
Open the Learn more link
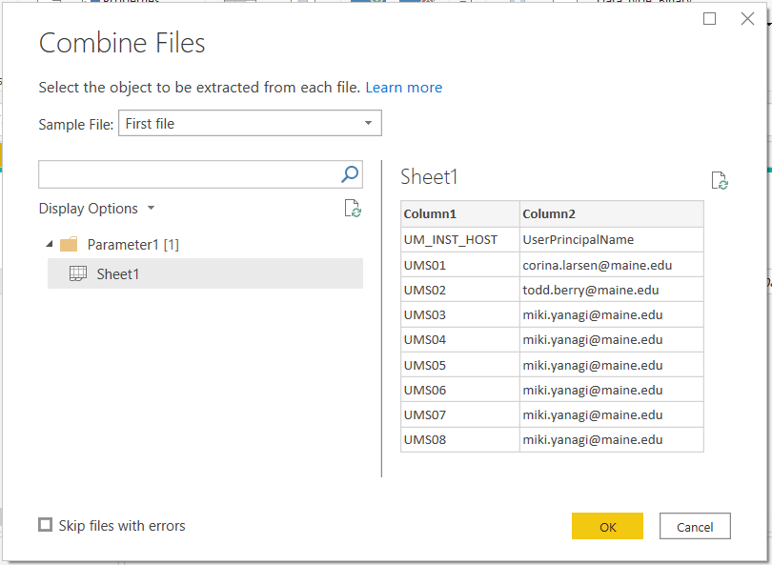point(404,88)
